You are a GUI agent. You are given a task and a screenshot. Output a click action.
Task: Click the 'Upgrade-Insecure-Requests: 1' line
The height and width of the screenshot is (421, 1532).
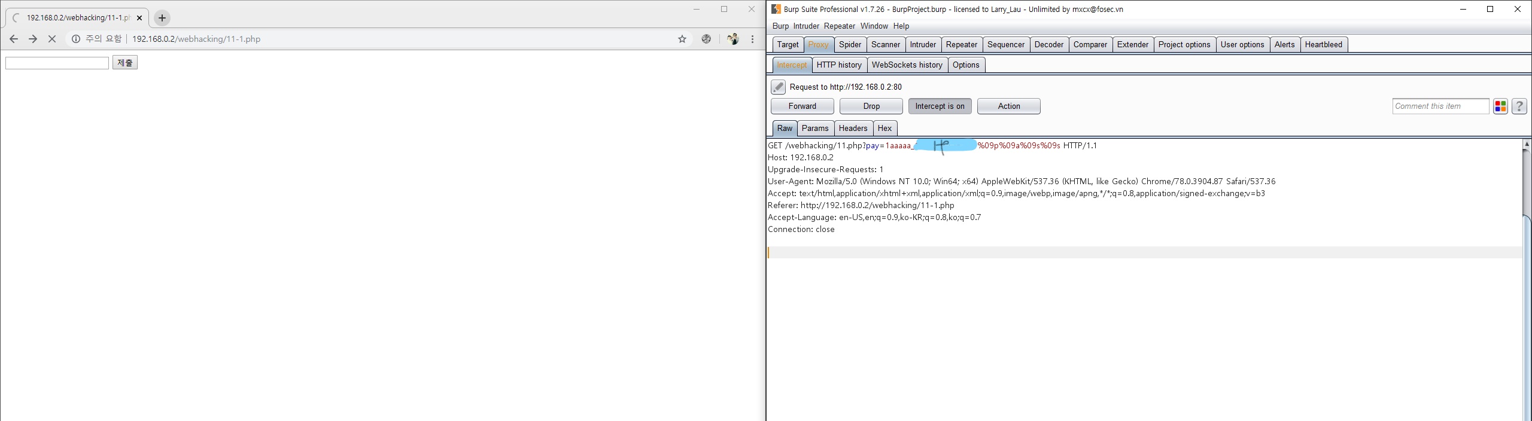coord(826,169)
